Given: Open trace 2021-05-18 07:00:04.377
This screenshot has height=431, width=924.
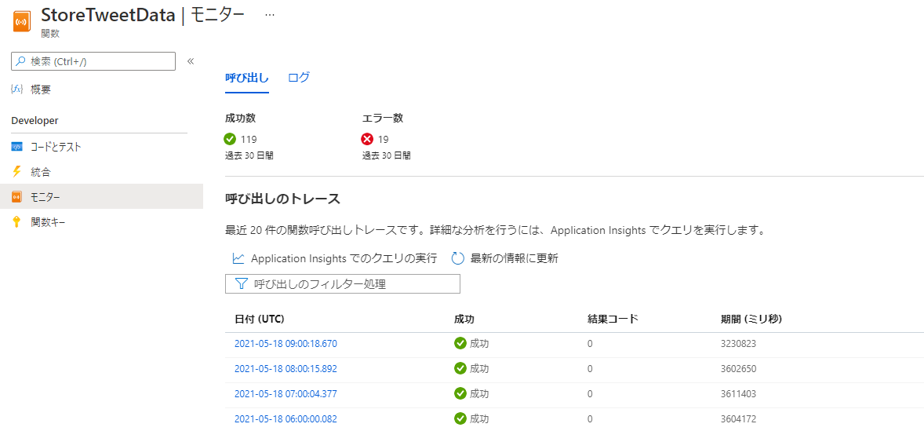Looking at the screenshot, I should pyautogui.click(x=286, y=393).
